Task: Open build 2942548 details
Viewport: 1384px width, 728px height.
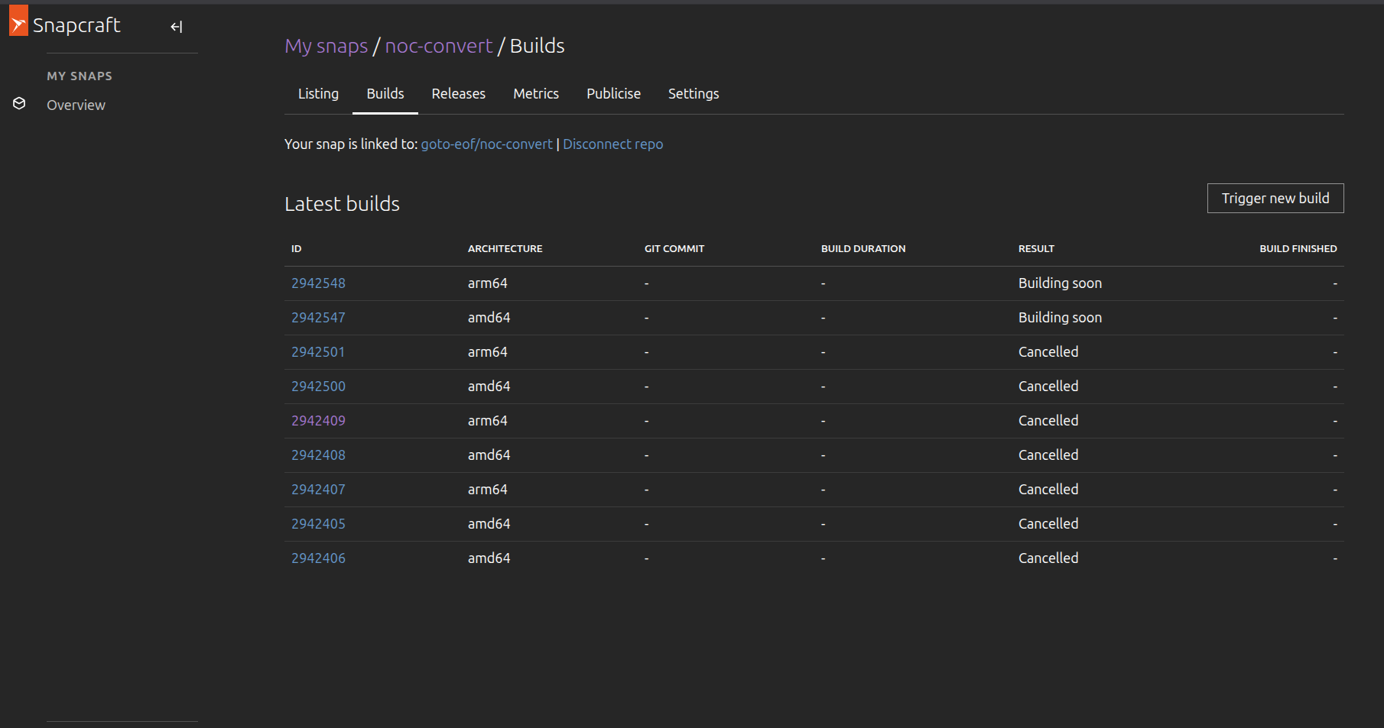Action: click(318, 283)
